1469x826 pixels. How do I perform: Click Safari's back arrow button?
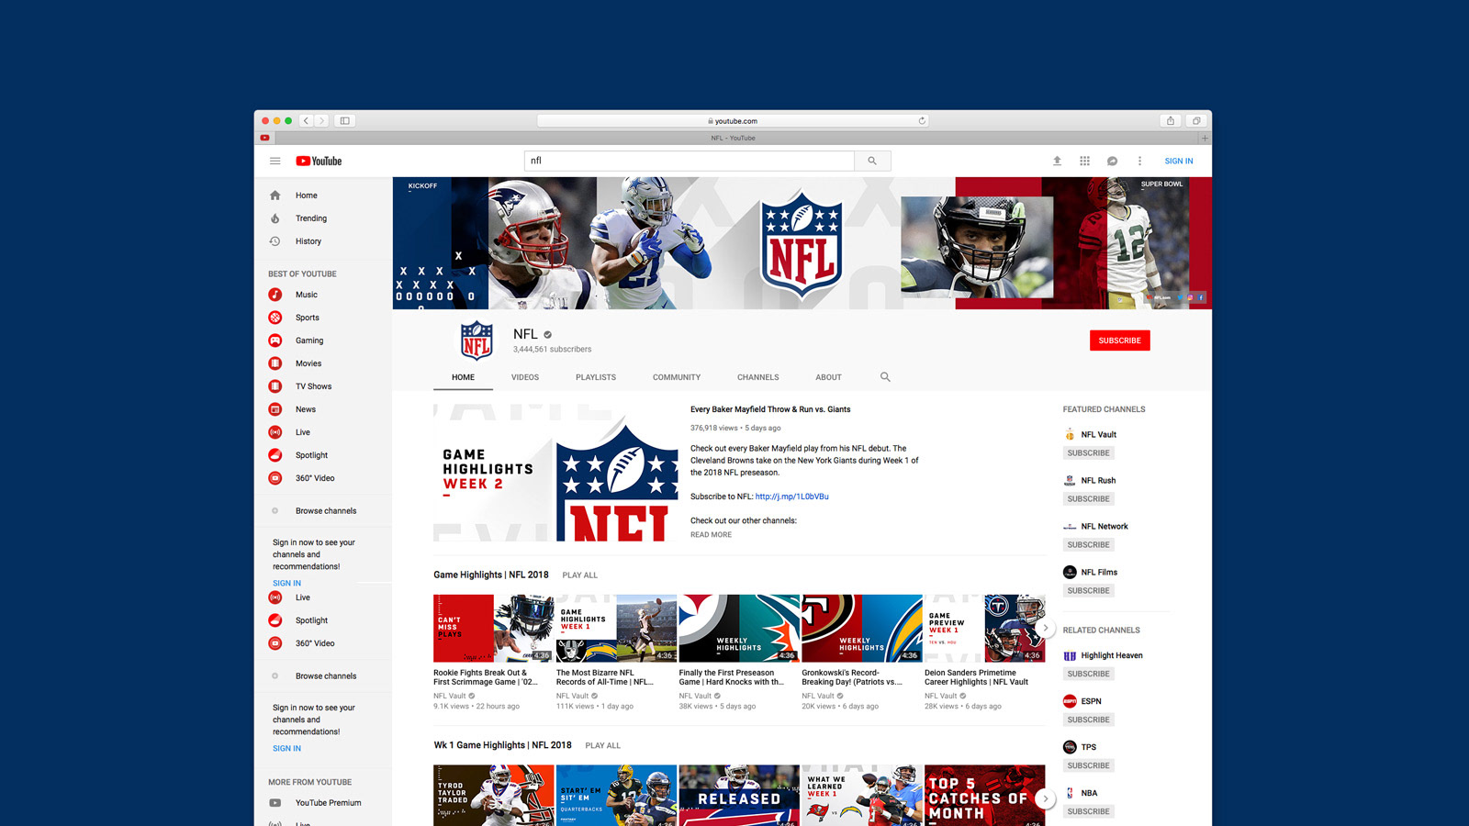click(x=307, y=120)
